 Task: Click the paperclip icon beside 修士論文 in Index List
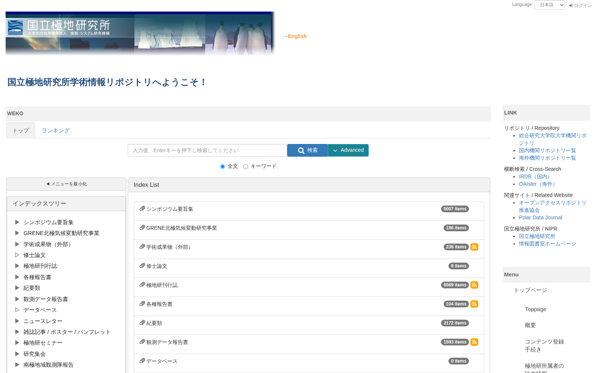pos(142,266)
